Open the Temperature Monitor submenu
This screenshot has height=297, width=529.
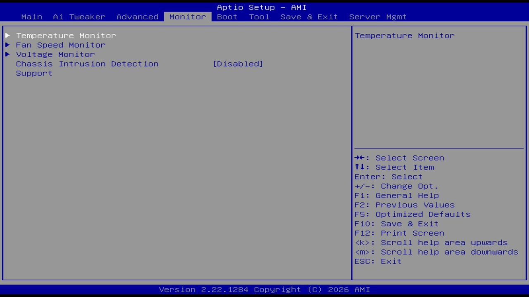pos(66,35)
